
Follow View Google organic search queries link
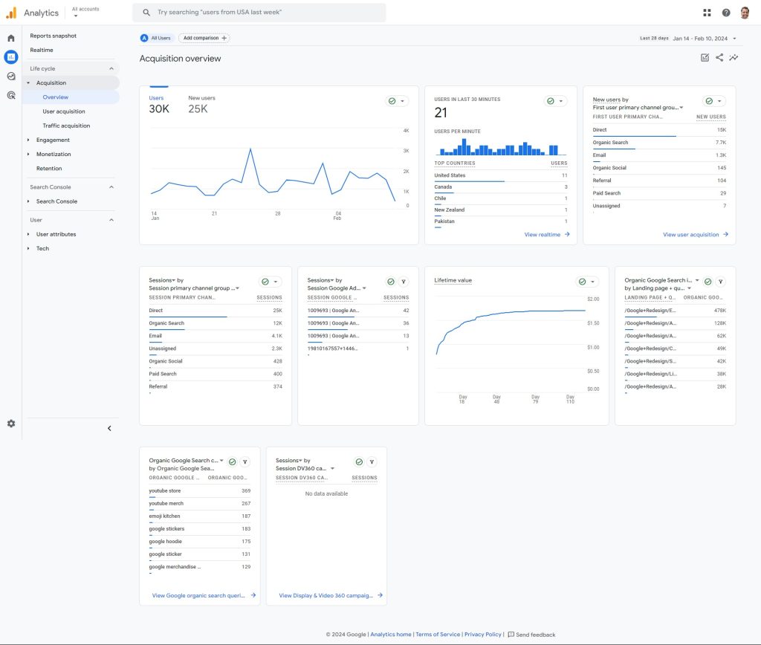[204, 595]
